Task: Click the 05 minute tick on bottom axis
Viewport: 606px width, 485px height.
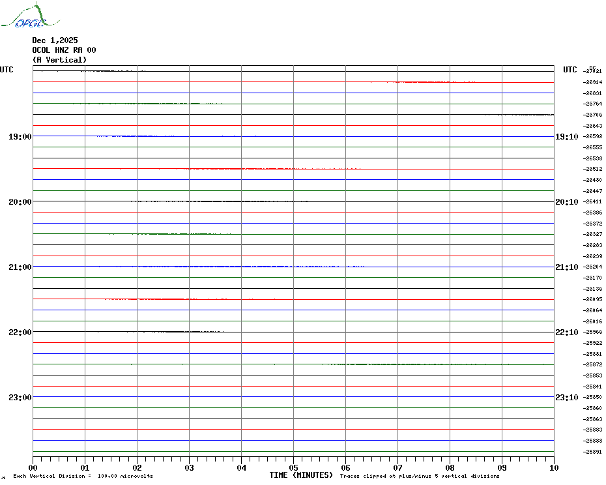Action: click(293, 467)
